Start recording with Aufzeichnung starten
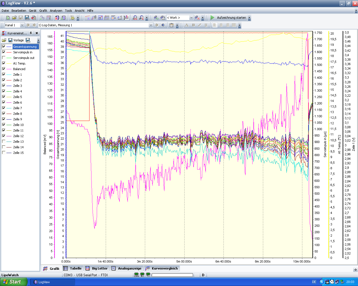This screenshot has height=286, width=358. click(x=228, y=18)
